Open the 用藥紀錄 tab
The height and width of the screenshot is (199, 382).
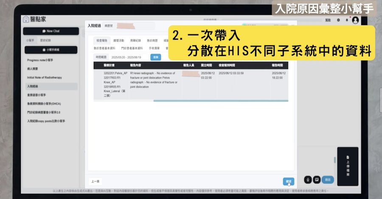[x=135, y=40]
